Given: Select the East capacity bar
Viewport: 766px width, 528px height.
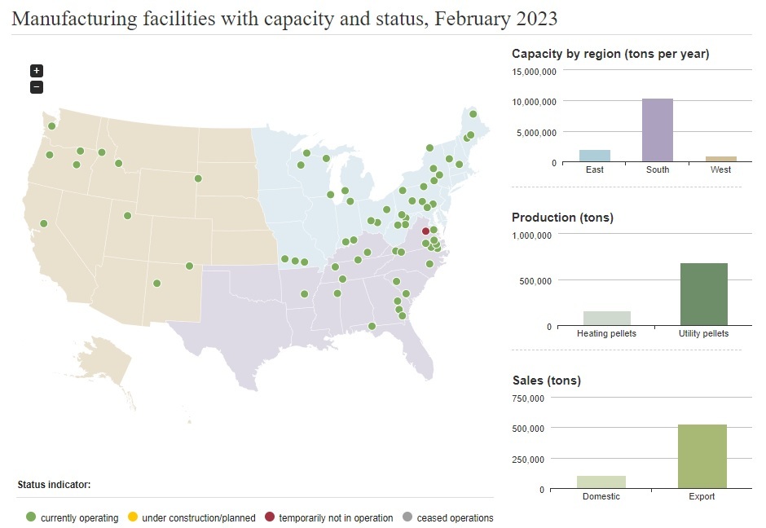Looking at the screenshot, I should pyautogui.click(x=595, y=156).
